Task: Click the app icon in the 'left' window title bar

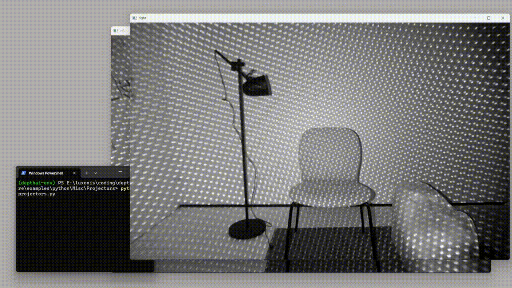Action: point(116,31)
